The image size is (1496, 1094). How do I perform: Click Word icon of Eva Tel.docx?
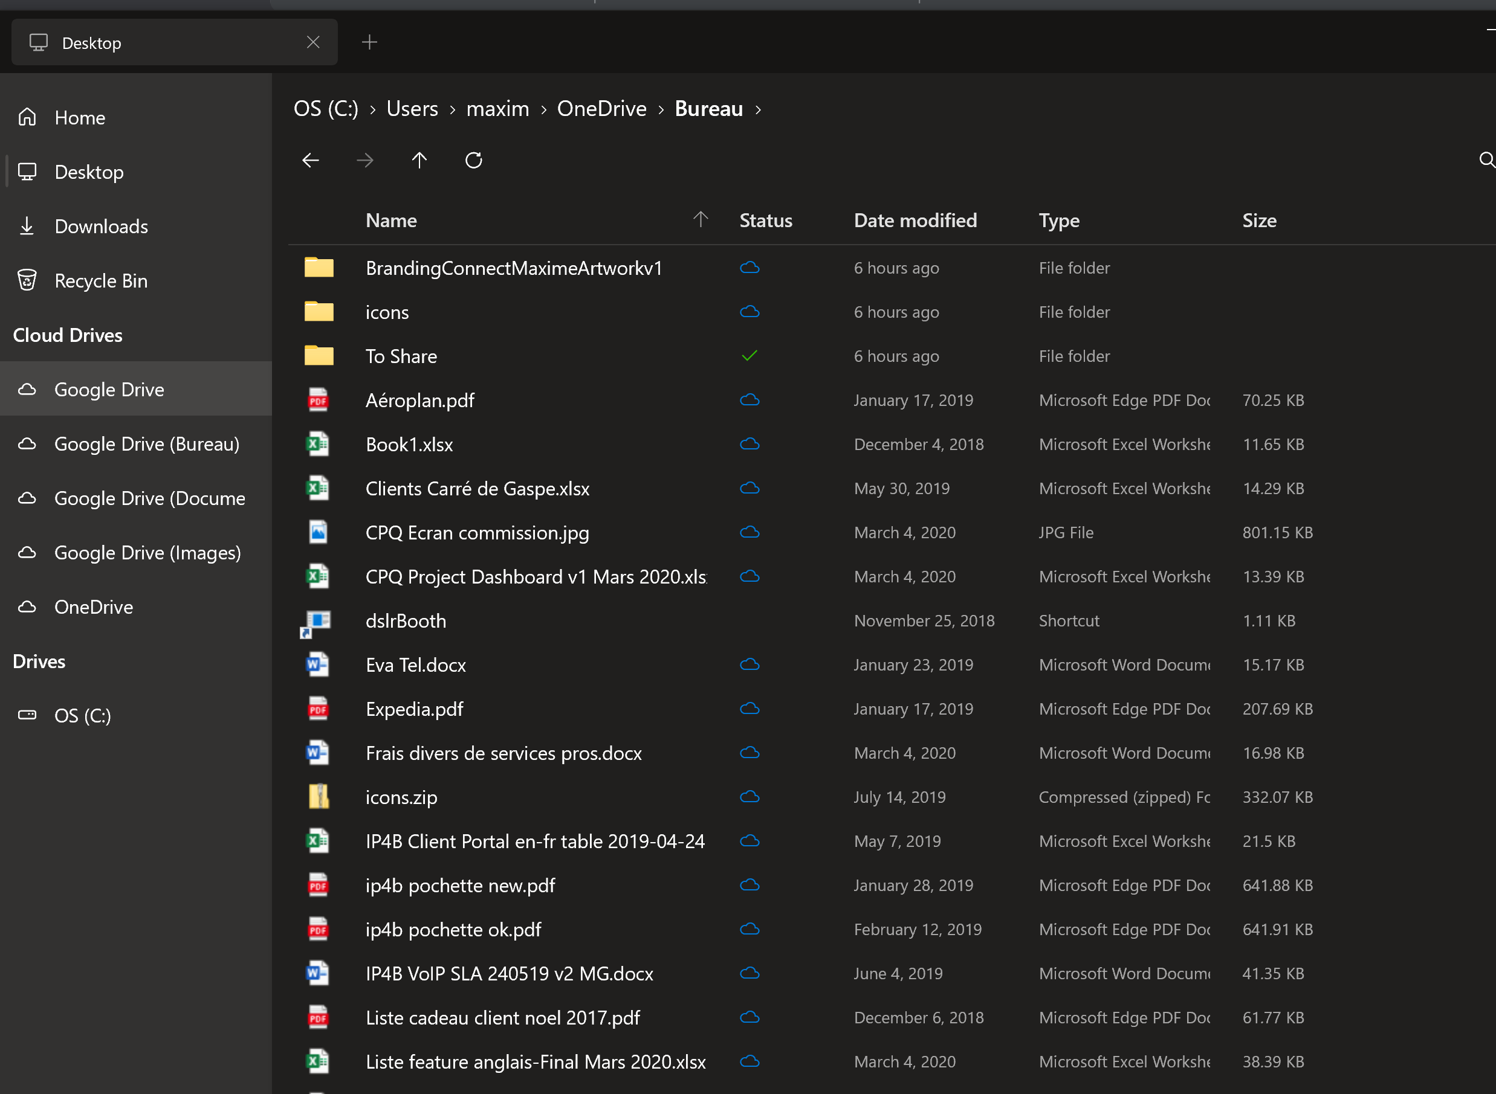[318, 664]
